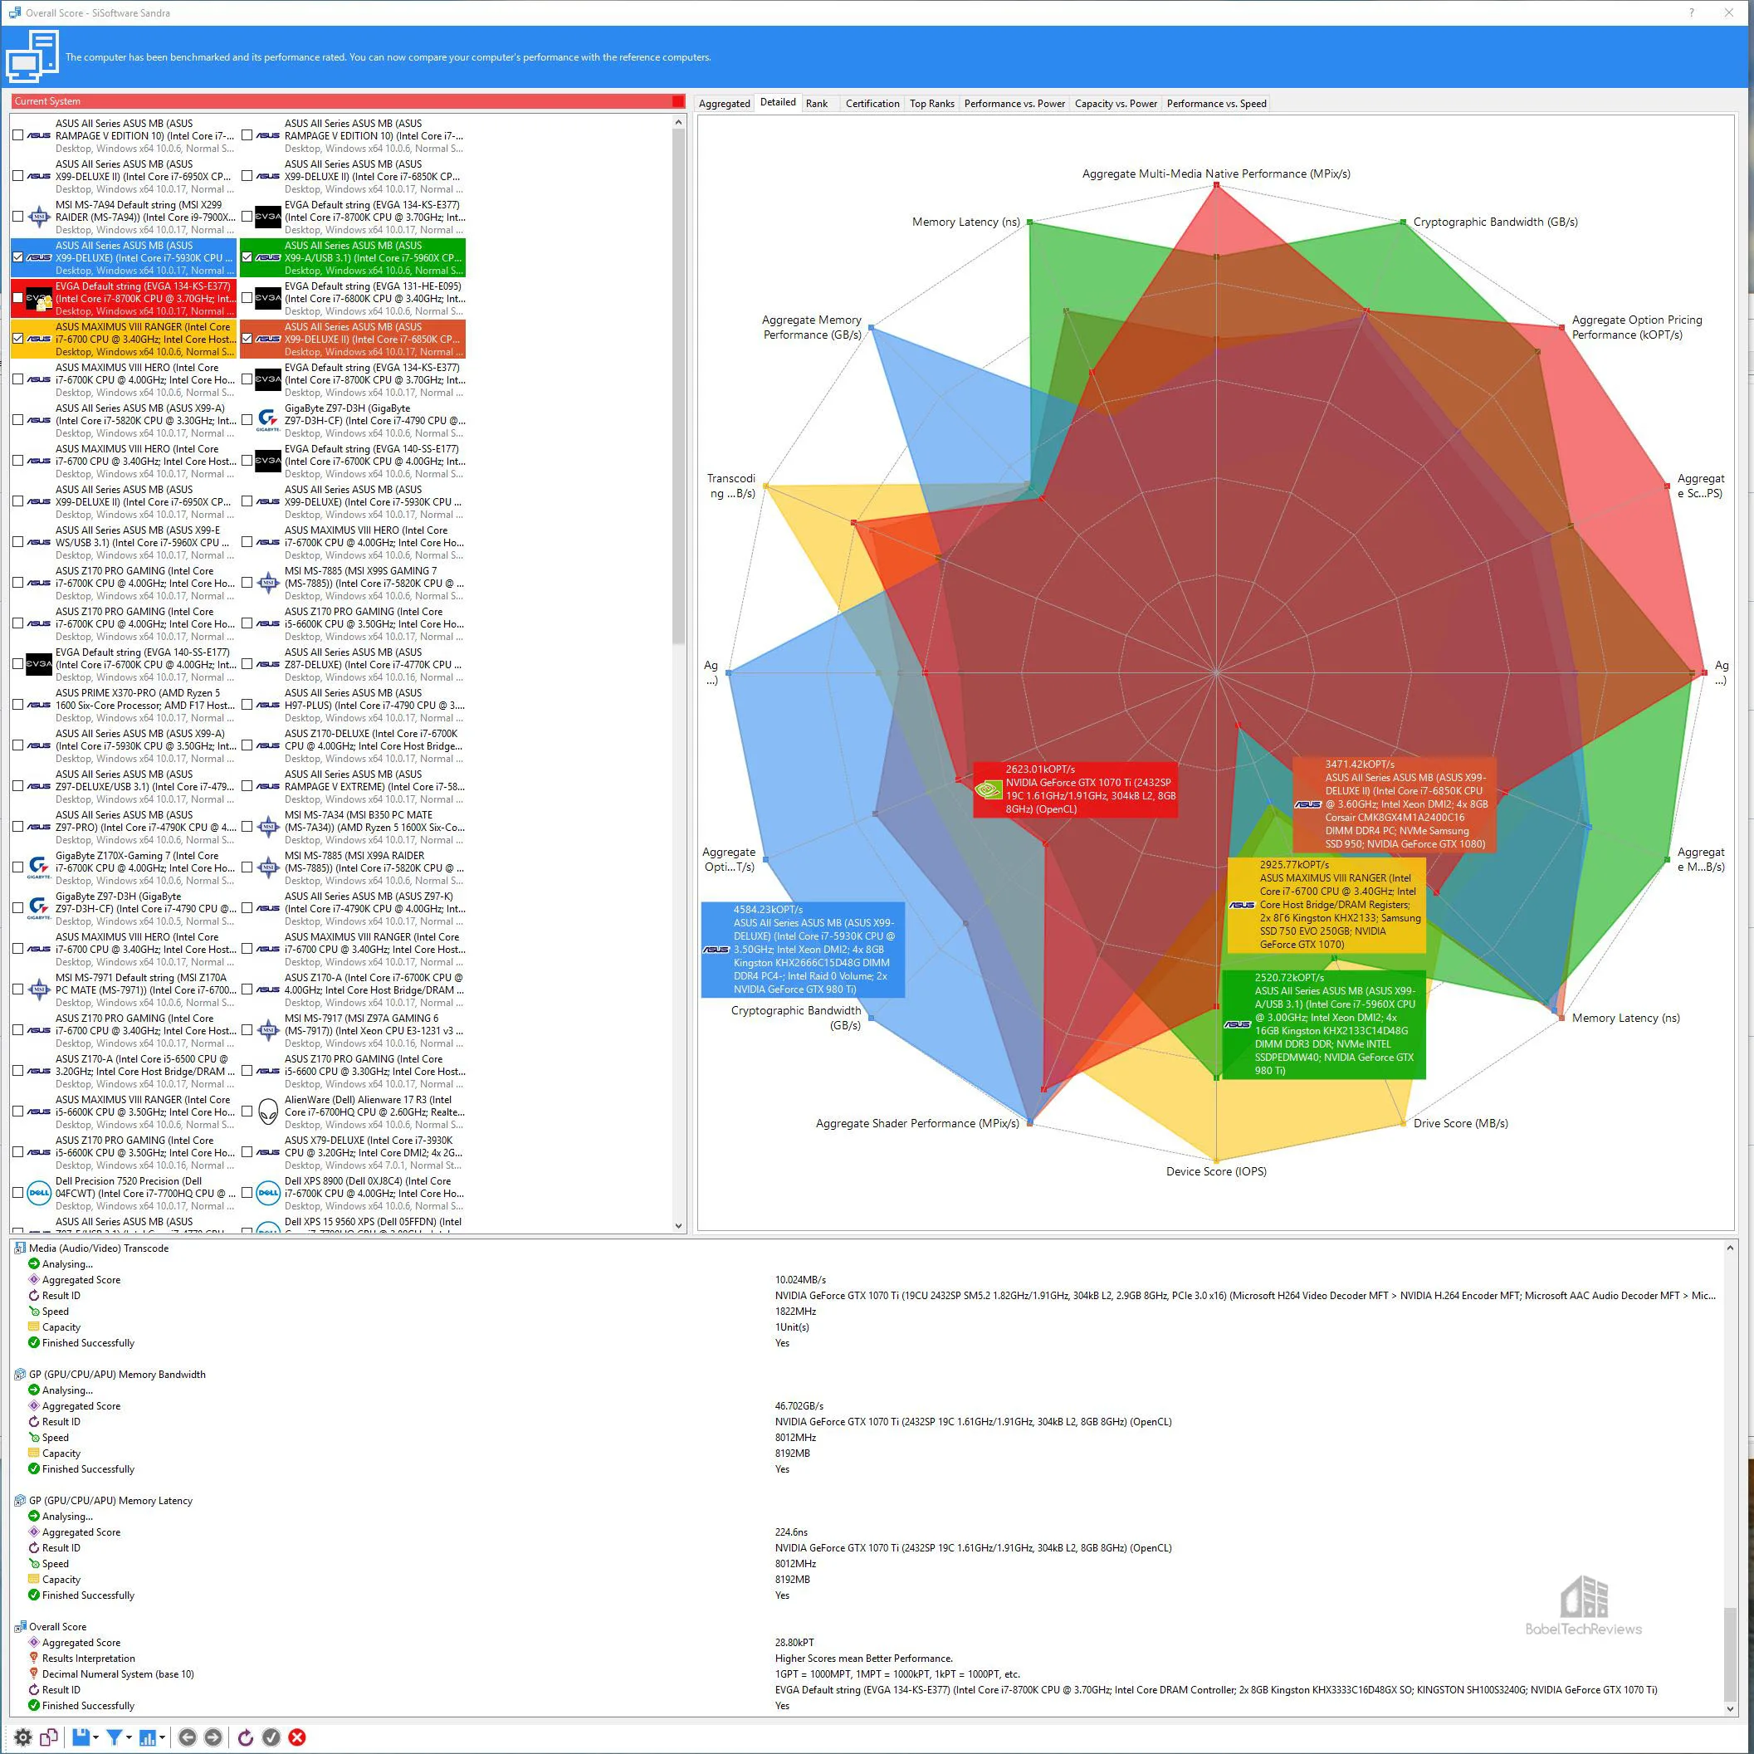Screen dimensions: 1754x1754
Task: Click the GP Memory Bandwidth section icon
Action: [x=20, y=1374]
